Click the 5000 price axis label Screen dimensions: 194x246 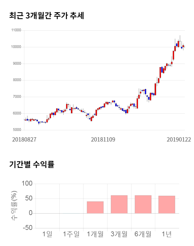click(x=17, y=130)
